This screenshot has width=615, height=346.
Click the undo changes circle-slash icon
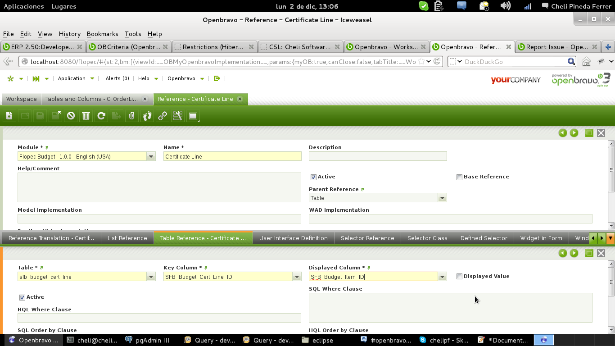71,116
